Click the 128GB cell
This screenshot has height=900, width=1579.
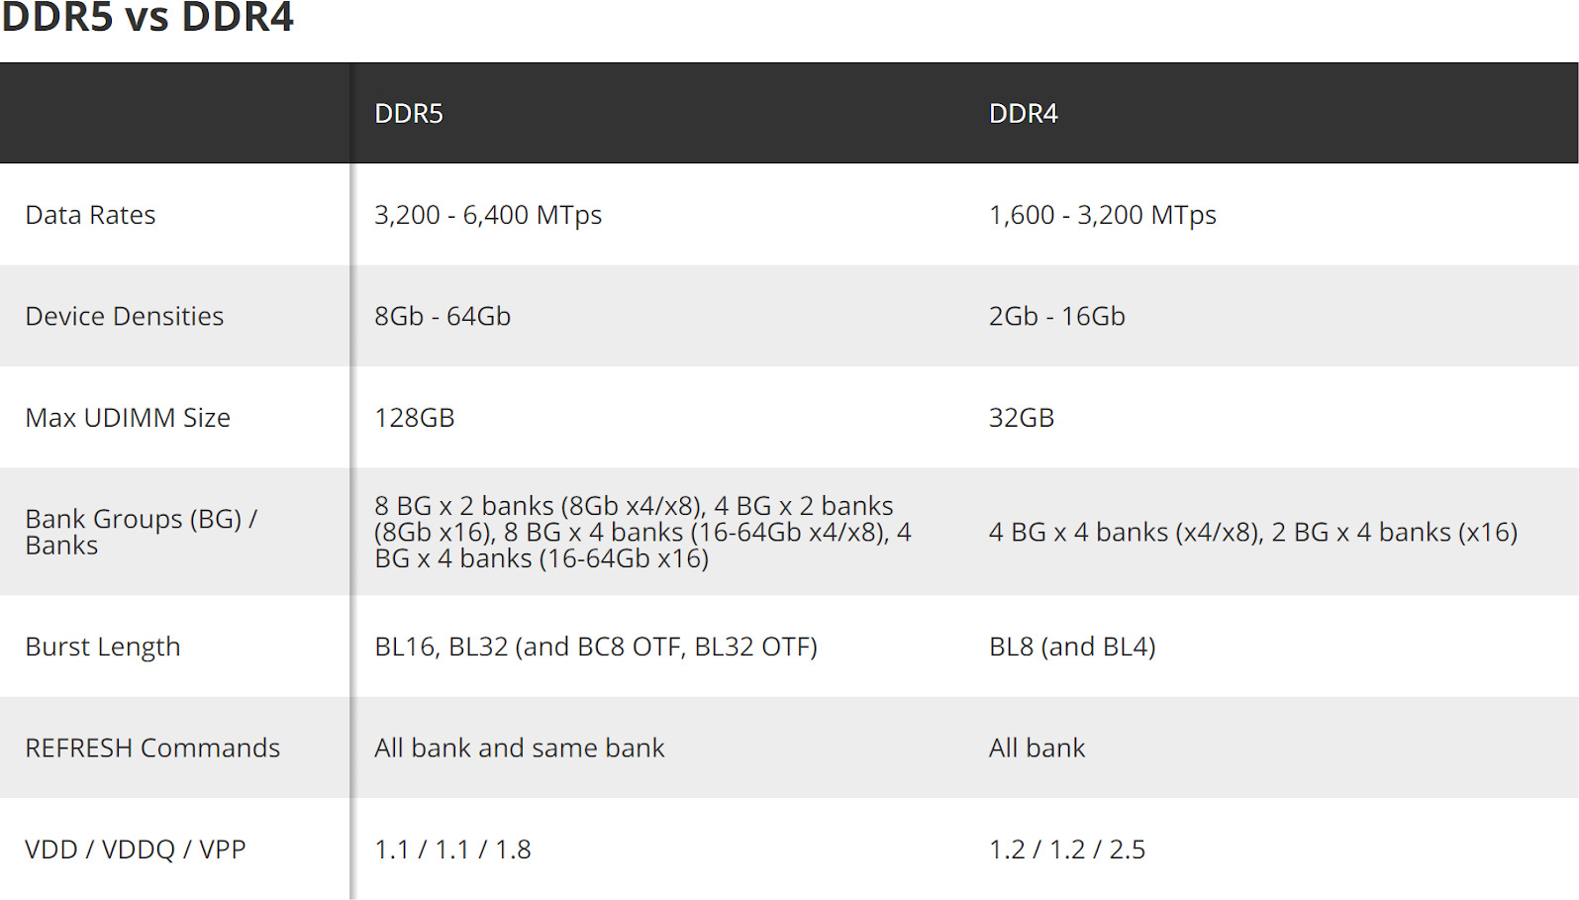415,418
